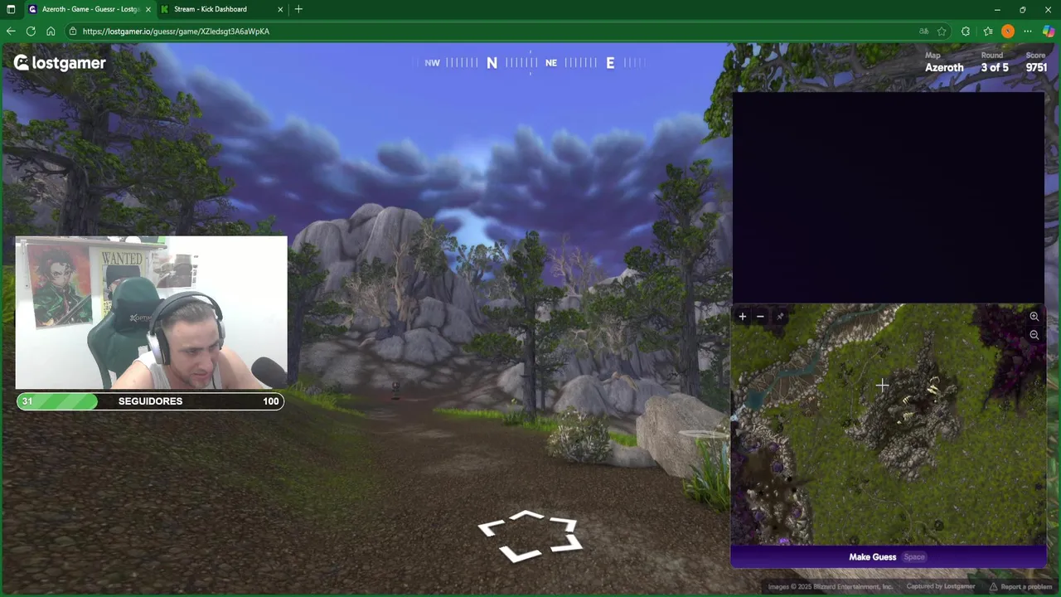1061x597 pixels.
Task: Close the Azeroth Lostgamer tab
Action: click(148, 9)
